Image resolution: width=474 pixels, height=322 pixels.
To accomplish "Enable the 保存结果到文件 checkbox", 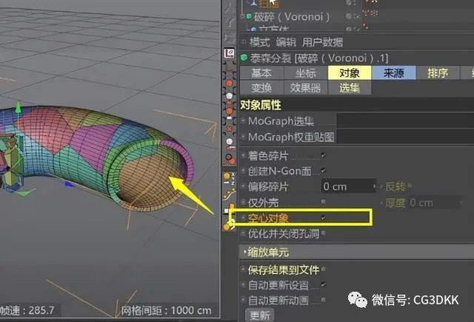I will tap(323, 269).
